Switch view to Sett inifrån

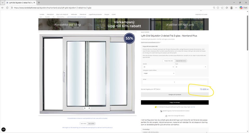[x=84, y=123]
